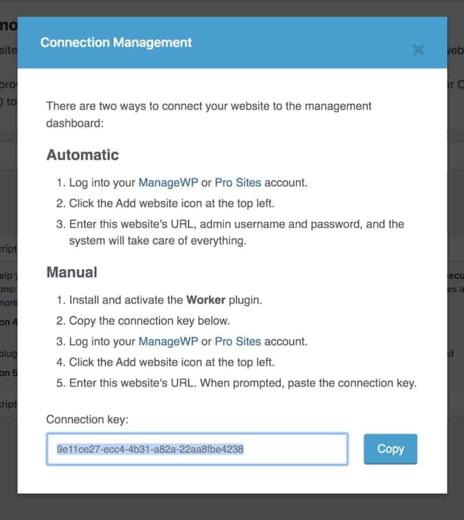Click the Connection Management dialog title
The height and width of the screenshot is (520, 464).
pyautogui.click(x=116, y=42)
